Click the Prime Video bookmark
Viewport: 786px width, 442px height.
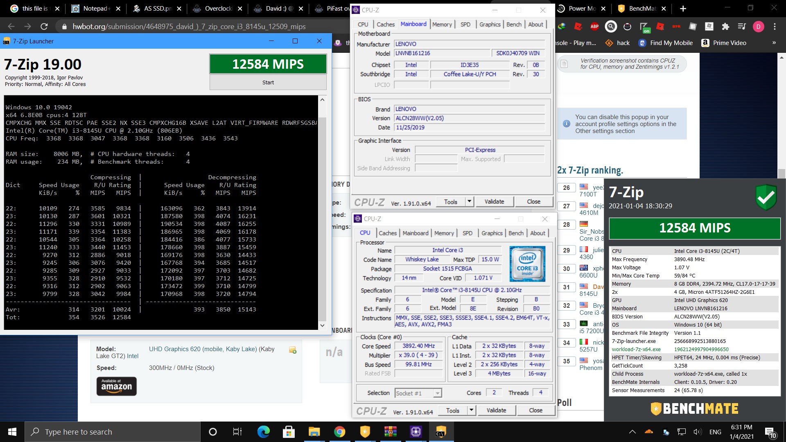(724, 43)
